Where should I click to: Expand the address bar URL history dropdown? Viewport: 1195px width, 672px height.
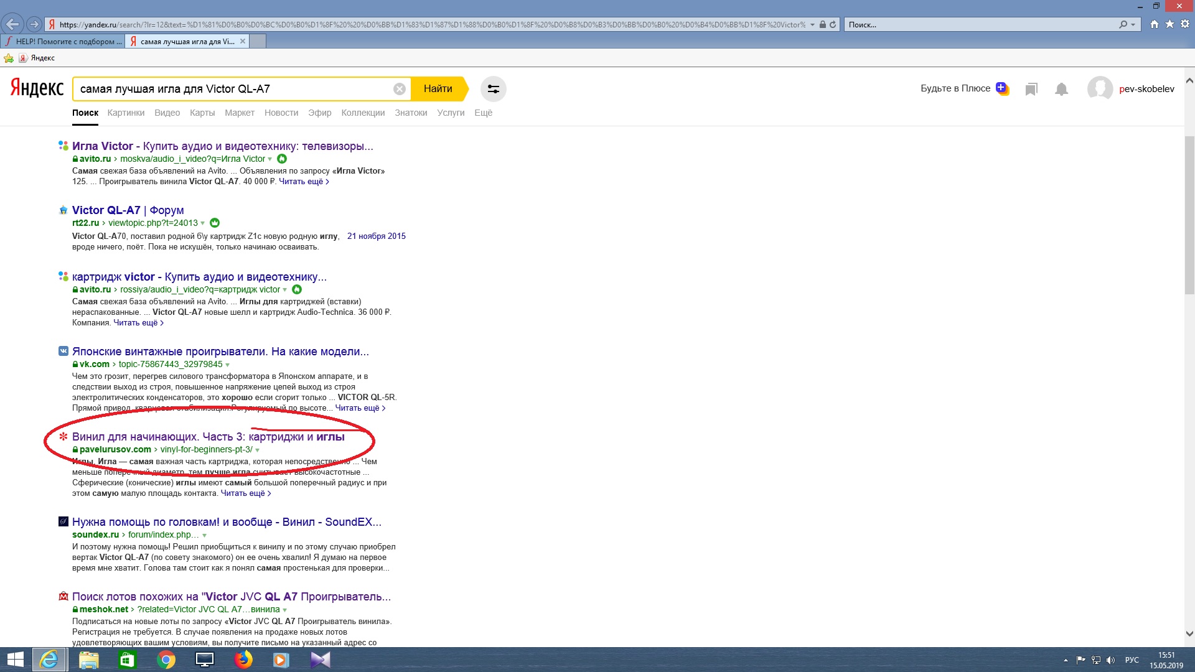coord(812,25)
